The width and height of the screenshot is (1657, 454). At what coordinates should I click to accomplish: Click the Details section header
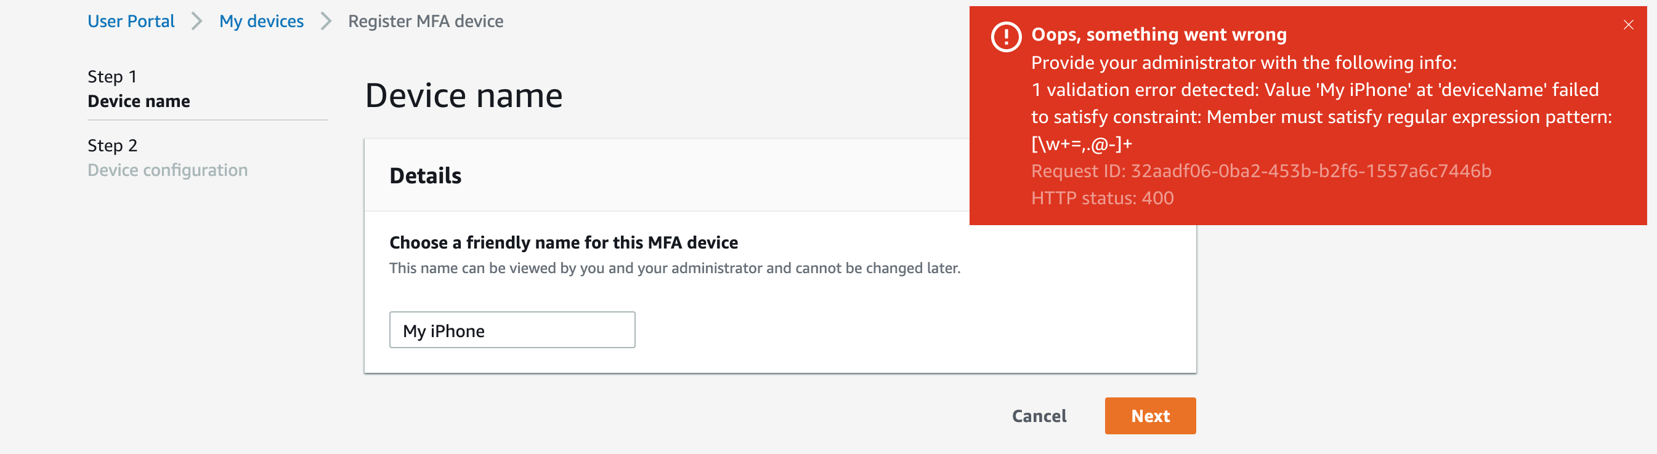[425, 175]
